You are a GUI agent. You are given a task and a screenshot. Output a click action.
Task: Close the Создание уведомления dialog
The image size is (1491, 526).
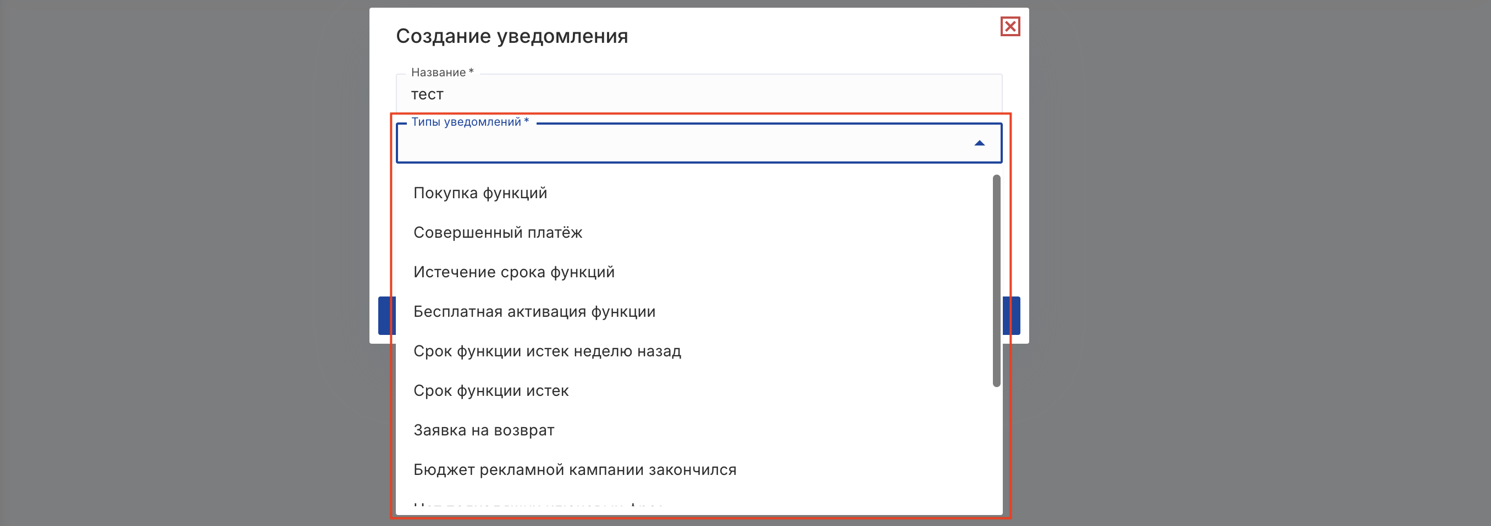pos(1010,26)
